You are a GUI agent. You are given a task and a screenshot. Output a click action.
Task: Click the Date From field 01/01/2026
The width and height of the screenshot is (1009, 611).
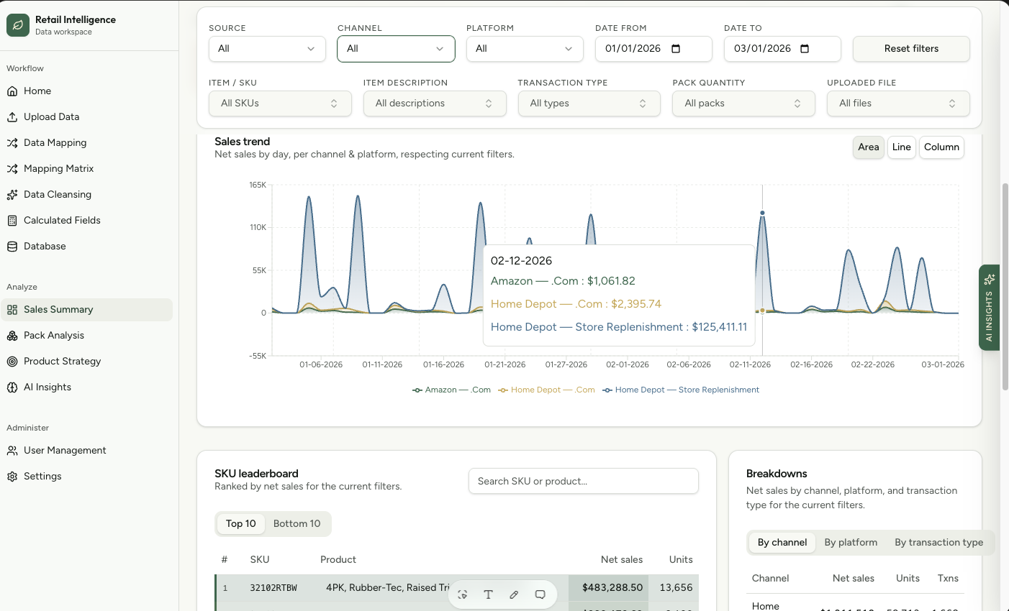point(653,49)
